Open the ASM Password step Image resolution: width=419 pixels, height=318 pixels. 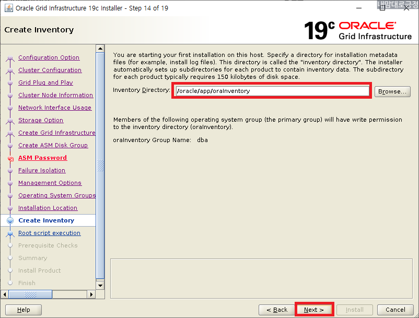pyautogui.click(x=42, y=158)
